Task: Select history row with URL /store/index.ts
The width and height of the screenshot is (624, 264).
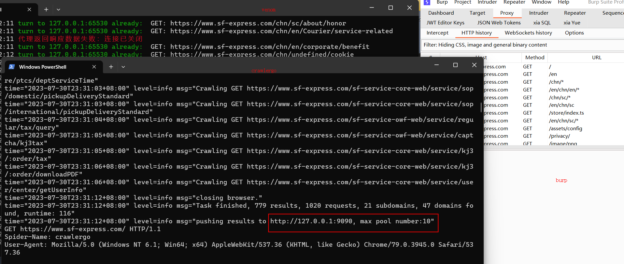Action: click(x=554, y=113)
